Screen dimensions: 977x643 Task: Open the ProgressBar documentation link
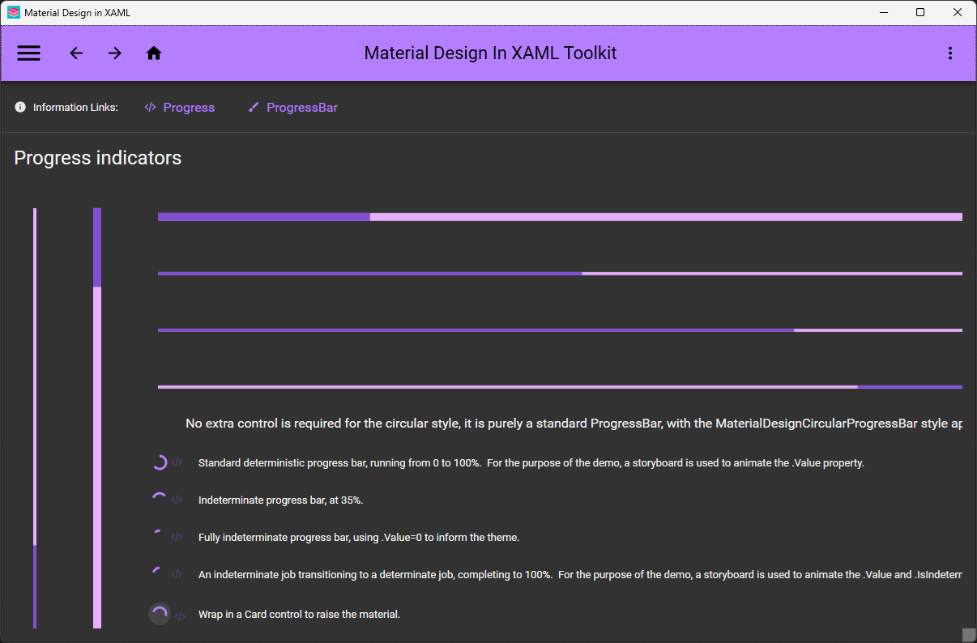coord(302,107)
